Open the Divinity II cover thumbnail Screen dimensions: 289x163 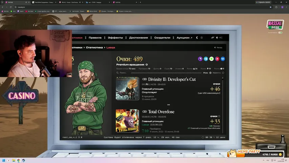point(127,89)
